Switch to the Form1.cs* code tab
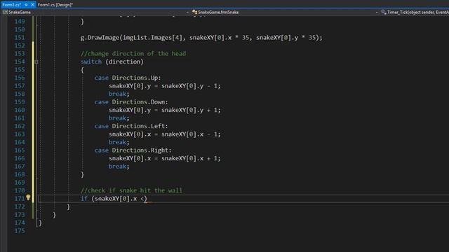Viewport: 449px width, 252px height. tap(11, 5)
